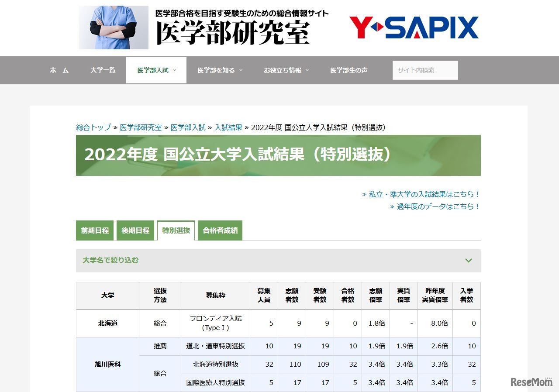The height and width of the screenshot is (392, 559).
Task: Open the 医学部入試 dropdown menu
Action: 153,70
